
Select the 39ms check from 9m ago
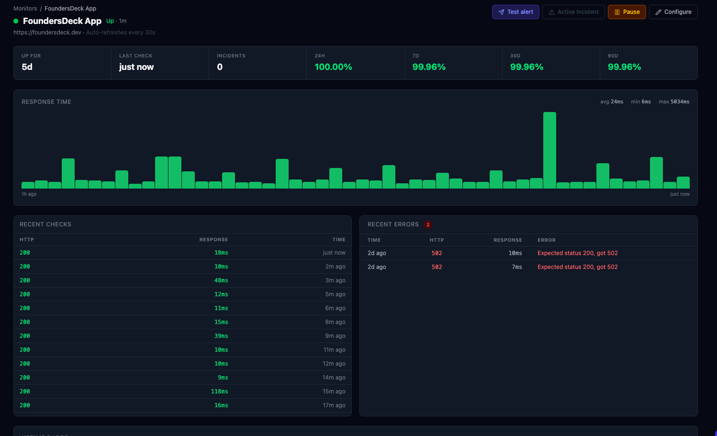point(182,336)
